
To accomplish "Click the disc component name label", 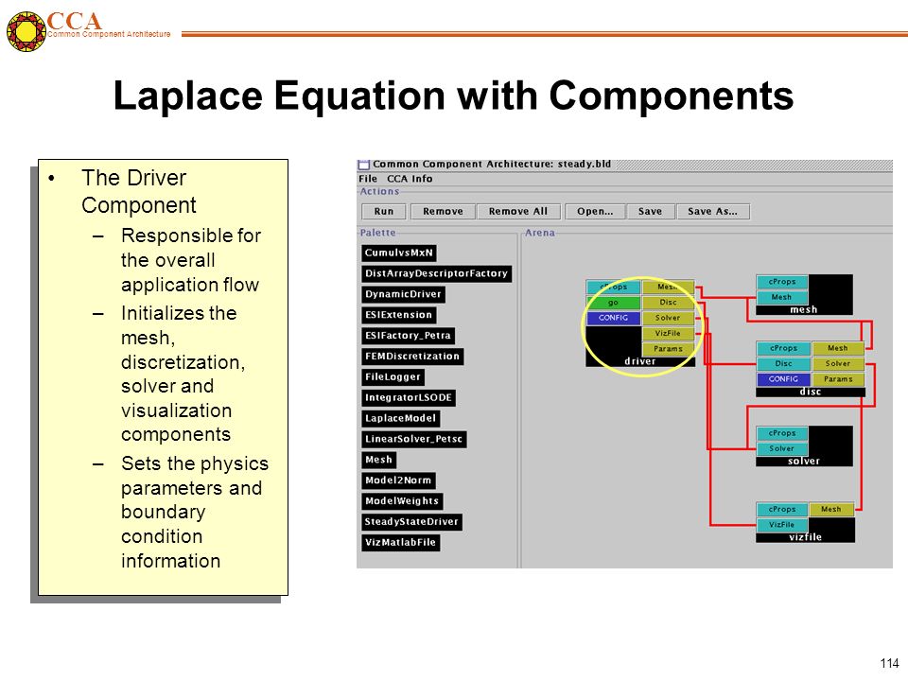I will [x=811, y=392].
